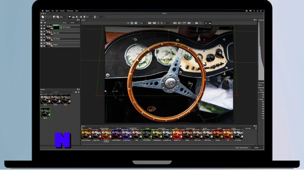This screenshot has width=304, height=171.
Task: Click the 32.7 value field in top toolbar
Action: click(x=88, y=17)
